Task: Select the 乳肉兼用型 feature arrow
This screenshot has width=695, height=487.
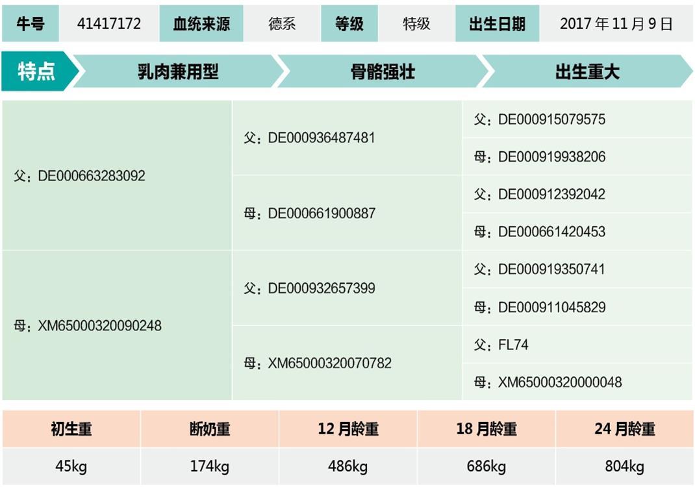Action: click(x=178, y=71)
